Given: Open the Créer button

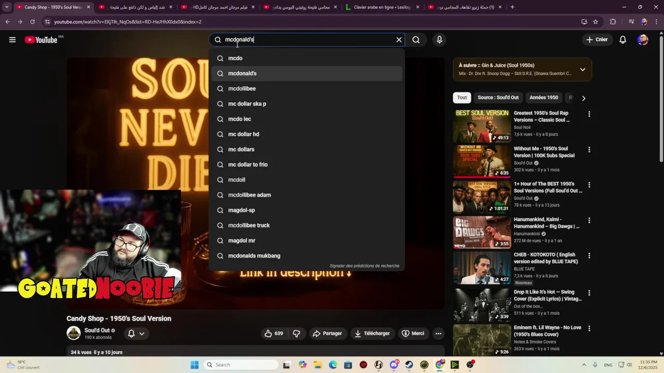Looking at the screenshot, I should (597, 40).
